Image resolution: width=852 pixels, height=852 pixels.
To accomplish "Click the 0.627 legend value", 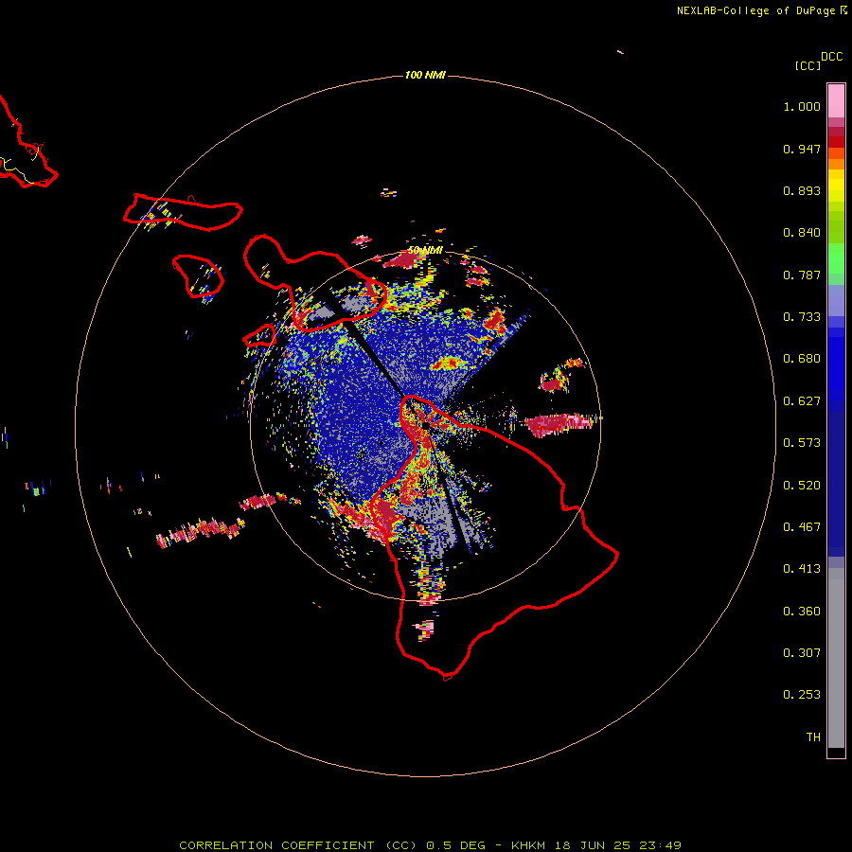I will pyautogui.click(x=802, y=401).
